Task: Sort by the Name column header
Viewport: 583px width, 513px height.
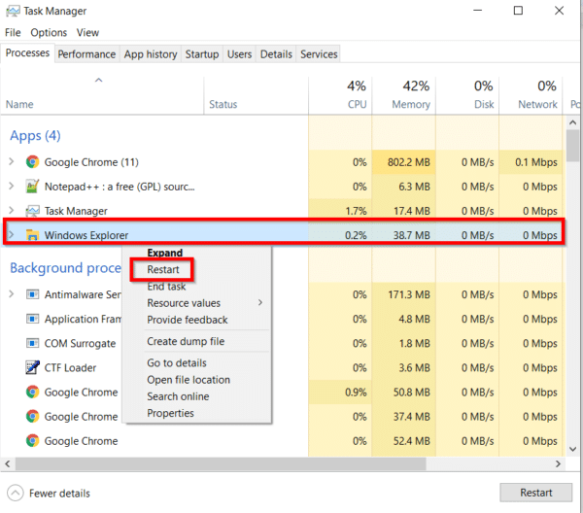Action: (102, 95)
